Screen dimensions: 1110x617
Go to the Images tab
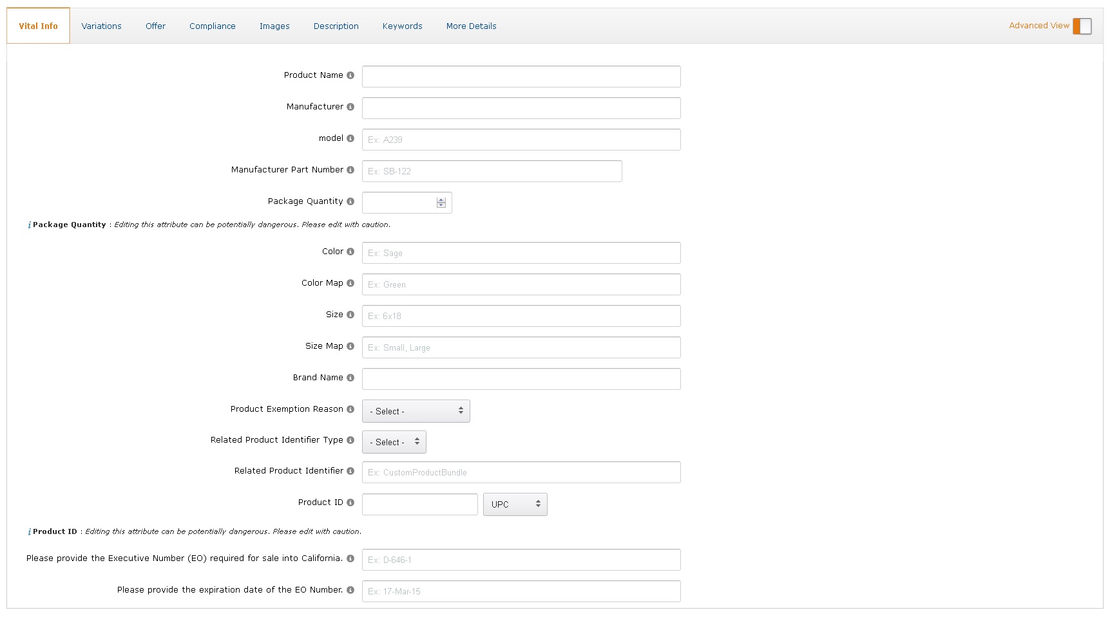pos(274,26)
